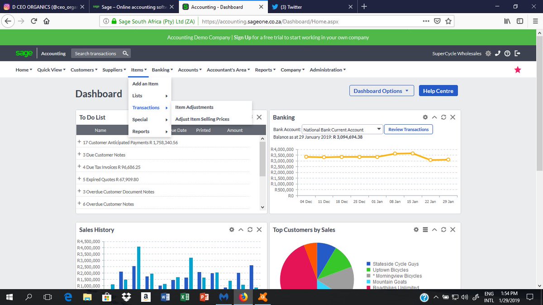Open the Reports menu in top navigation
The image size is (543, 305).
pyautogui.click(x=265, y=70)
